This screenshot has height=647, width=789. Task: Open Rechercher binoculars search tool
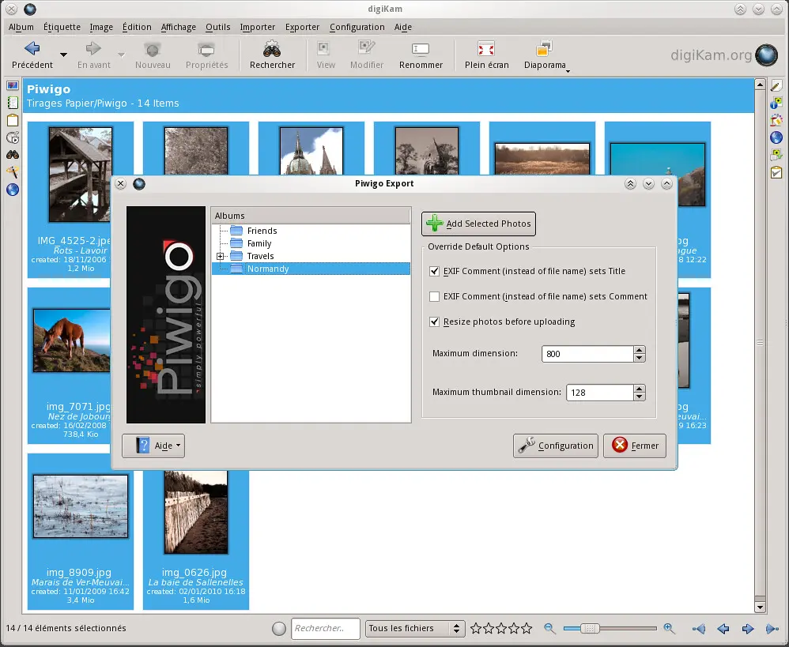coord(272,49)
